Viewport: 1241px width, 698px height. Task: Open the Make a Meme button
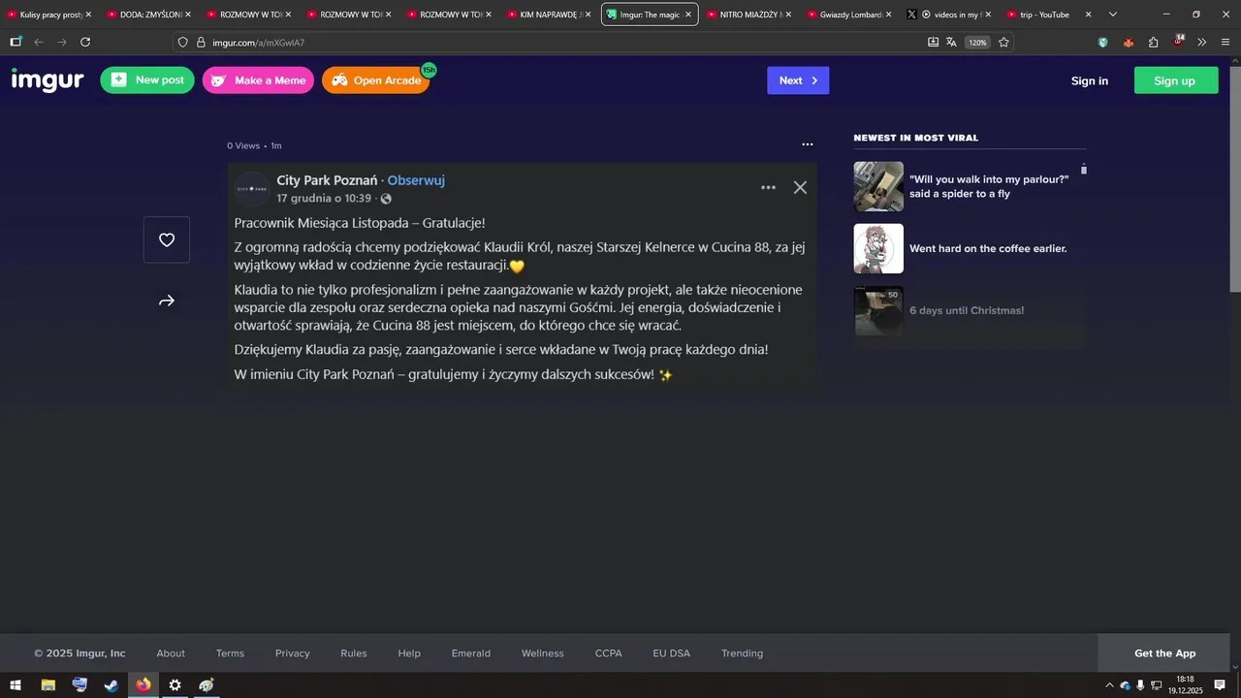[x=258, y=80]
